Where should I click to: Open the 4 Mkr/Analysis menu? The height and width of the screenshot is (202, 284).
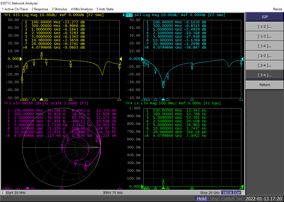(82, 9)
